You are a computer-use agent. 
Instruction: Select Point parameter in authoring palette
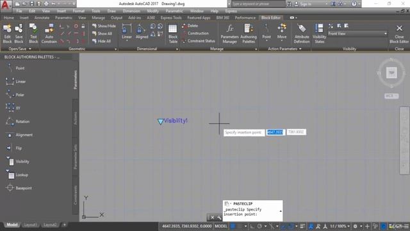point(15,68)
